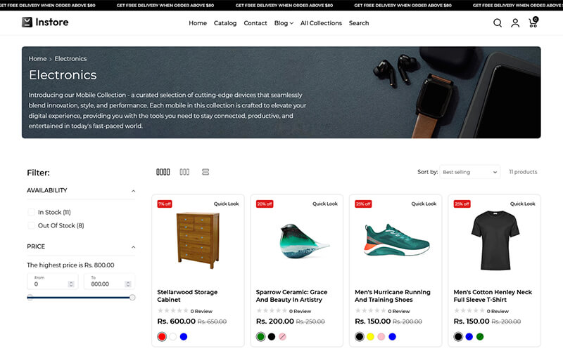Click the Instore logo
563x351 pixels.
pyautogui.click(x=45, y=22)
